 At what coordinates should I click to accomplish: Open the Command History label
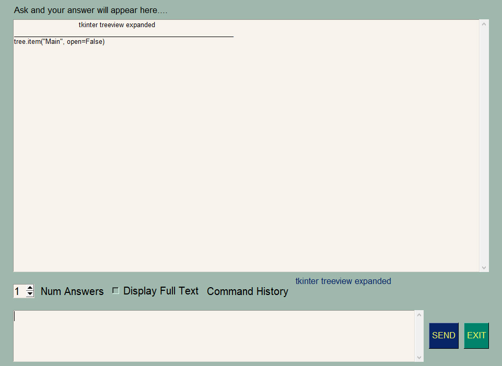(248, 291)
